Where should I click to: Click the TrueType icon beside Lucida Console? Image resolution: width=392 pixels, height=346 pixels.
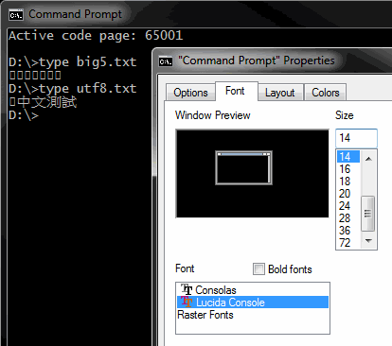pos(187,302)
